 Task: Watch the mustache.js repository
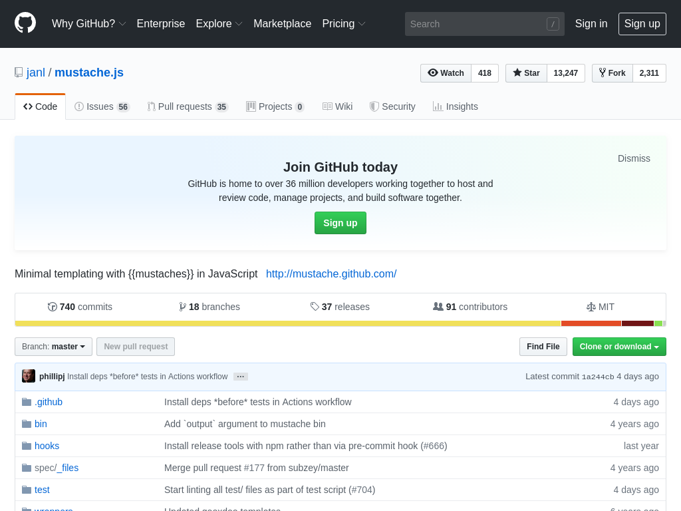pos(446,73)
